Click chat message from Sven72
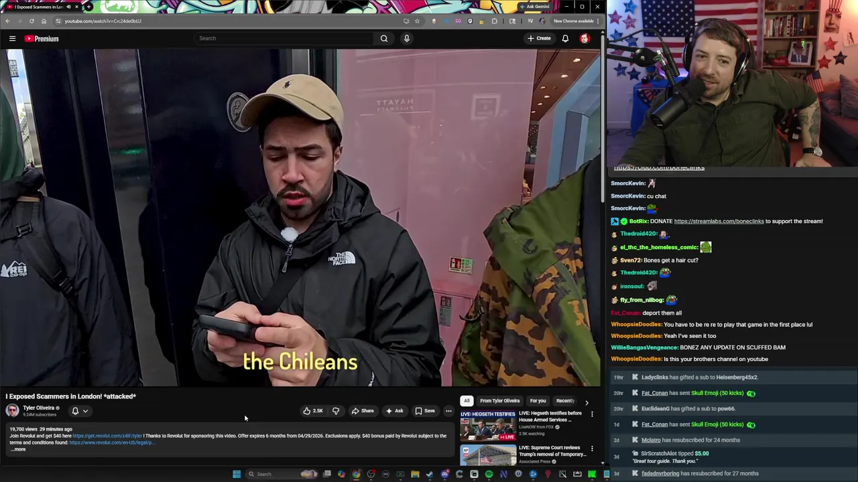The width and height of the screenshot is (858, 482). coord(654,260)
